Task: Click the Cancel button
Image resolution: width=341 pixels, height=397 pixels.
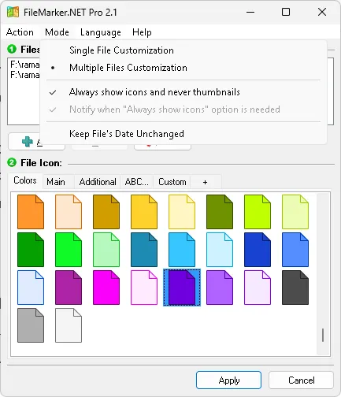Action: (x=301, y=380)
